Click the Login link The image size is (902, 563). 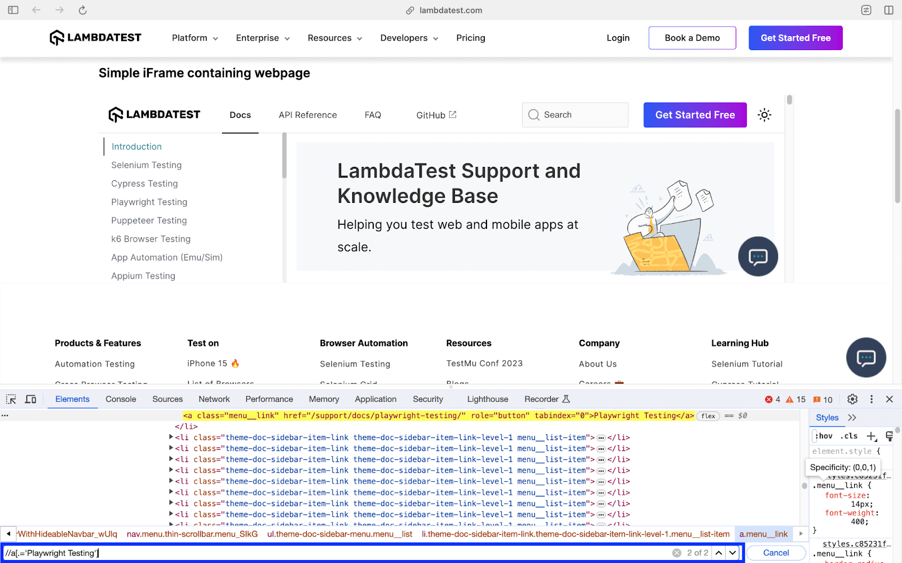click(618, 38)
